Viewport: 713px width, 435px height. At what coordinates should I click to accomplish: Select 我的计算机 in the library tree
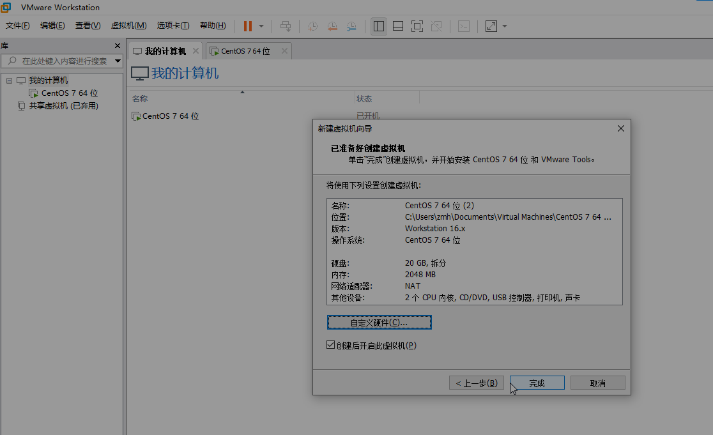point(48,80)
